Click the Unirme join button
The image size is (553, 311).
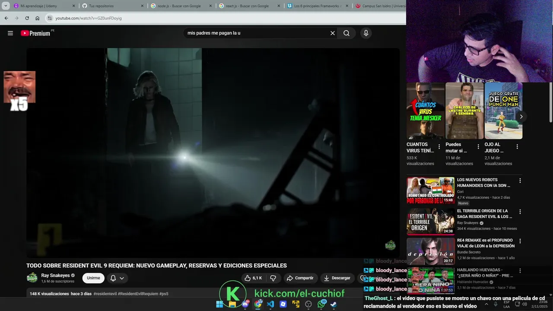click(93, 278)
